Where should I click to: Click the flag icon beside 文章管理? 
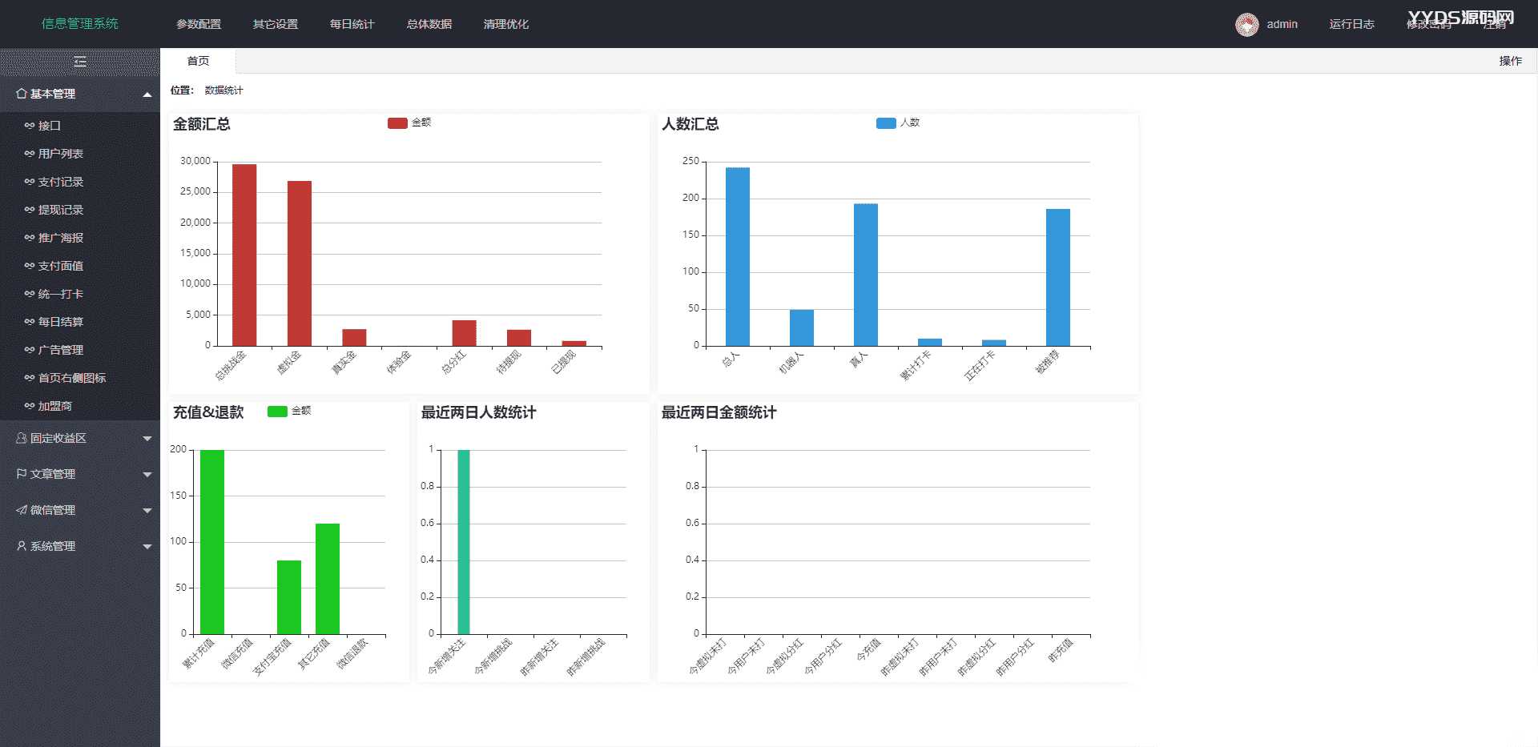click(22, 474)
